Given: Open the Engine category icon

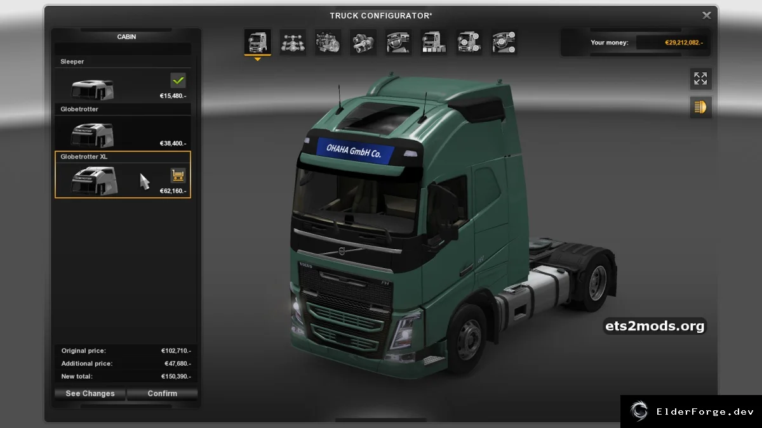Looking at the screenshot, I should tap(328, 42).
